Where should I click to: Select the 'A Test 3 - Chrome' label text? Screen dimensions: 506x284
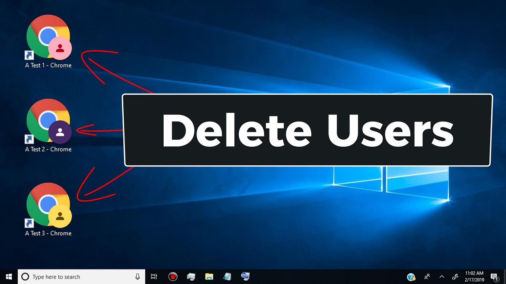coord(48,234)
